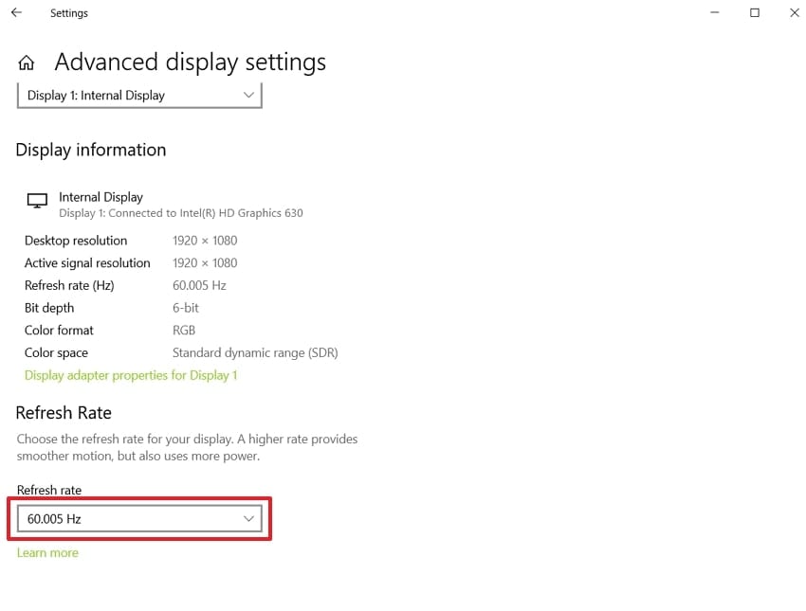The image size is (806, 611).
Task: Click the back arrow to return to Settings
Action: click(16, 12)
